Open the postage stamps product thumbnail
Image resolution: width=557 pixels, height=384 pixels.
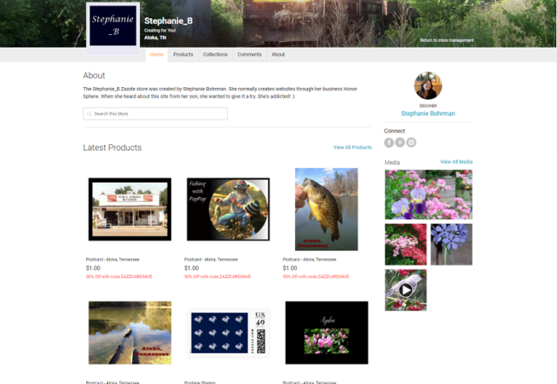click(228, 333)
